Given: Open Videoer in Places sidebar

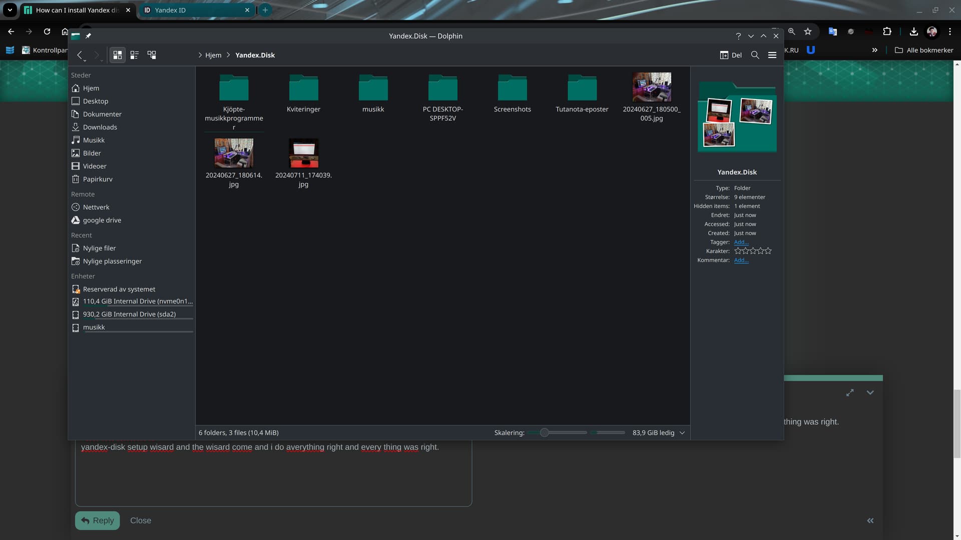Looking at the screenshot, I should [x=132, y=166].
